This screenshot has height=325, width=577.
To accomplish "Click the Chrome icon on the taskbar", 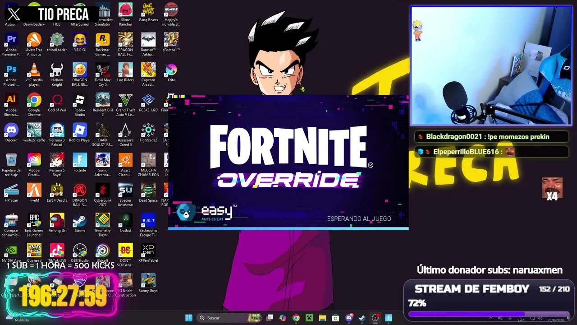I will tap(296, 318).
